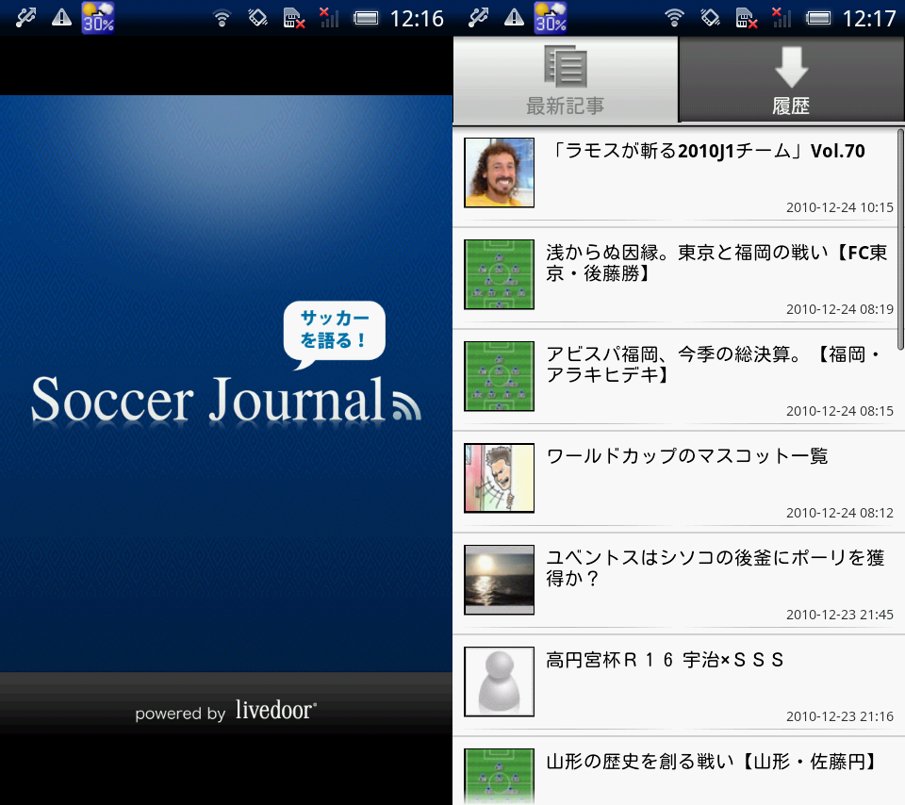Viewport: 905px width, 805px height.
Task: Tap the RSS feed icon beside Soccer Journal
Action: click(x=406, y=405)
